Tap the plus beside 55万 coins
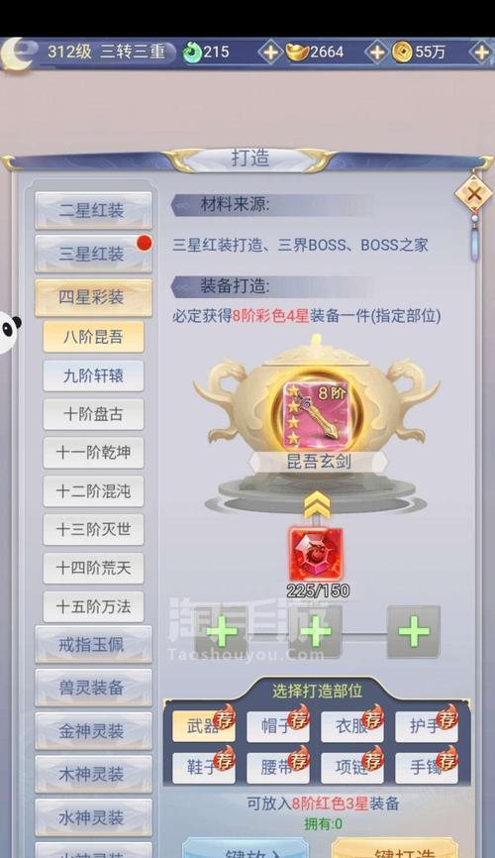This screenshot has height=858, width=495. [x=481, y=53]
